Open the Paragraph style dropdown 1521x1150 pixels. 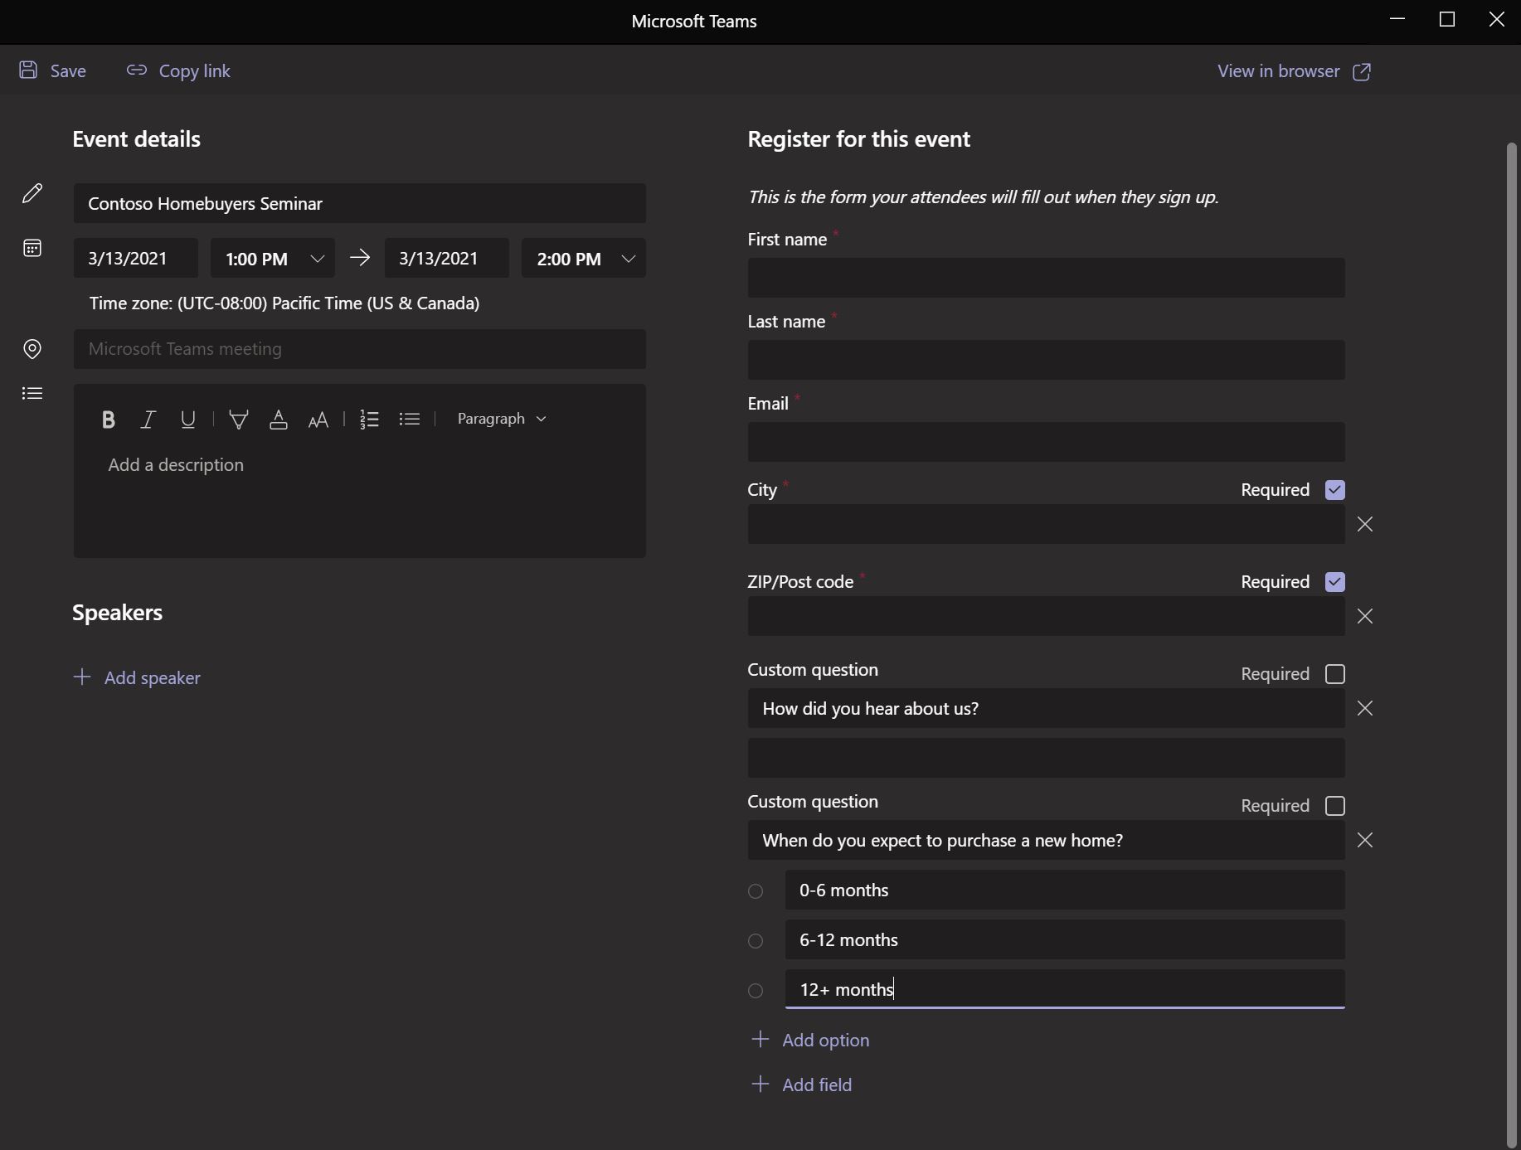pyautogui.click(x=502, y=419)
